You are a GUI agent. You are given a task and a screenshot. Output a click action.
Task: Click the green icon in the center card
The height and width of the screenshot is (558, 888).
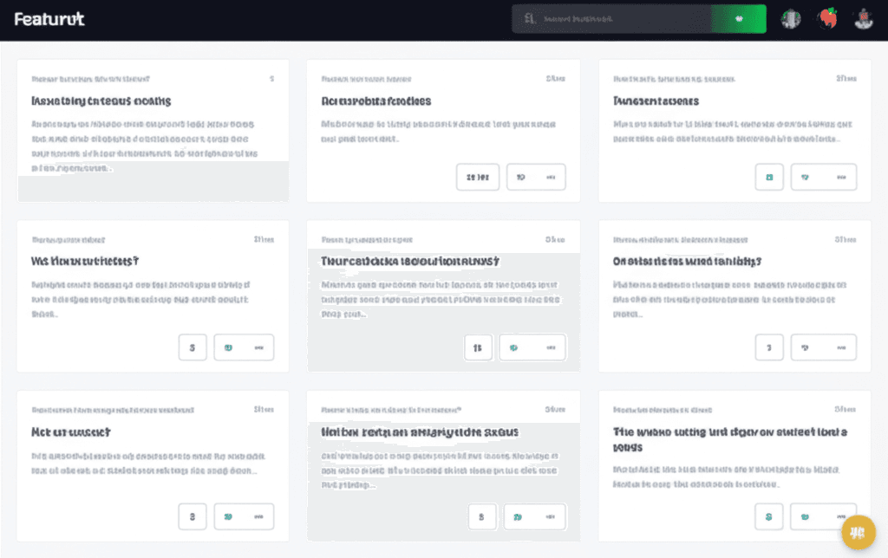[513, 347]
